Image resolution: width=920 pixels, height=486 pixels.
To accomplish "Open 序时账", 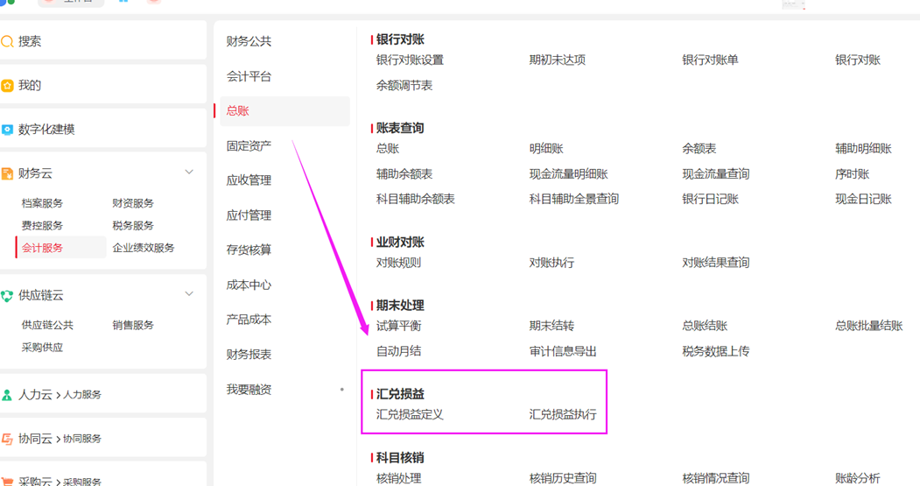I will [852, 174].
